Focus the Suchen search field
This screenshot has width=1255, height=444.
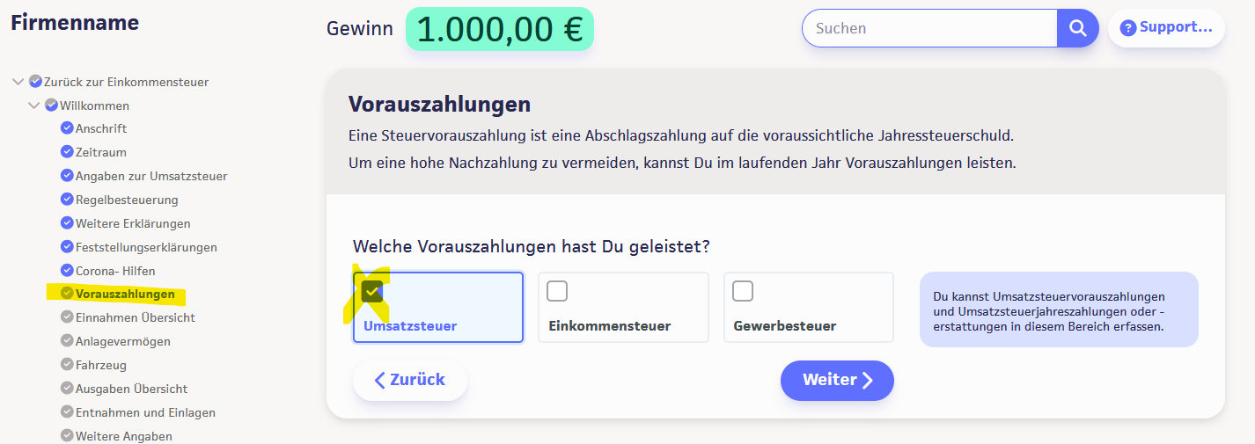click(x=929, y=28)
